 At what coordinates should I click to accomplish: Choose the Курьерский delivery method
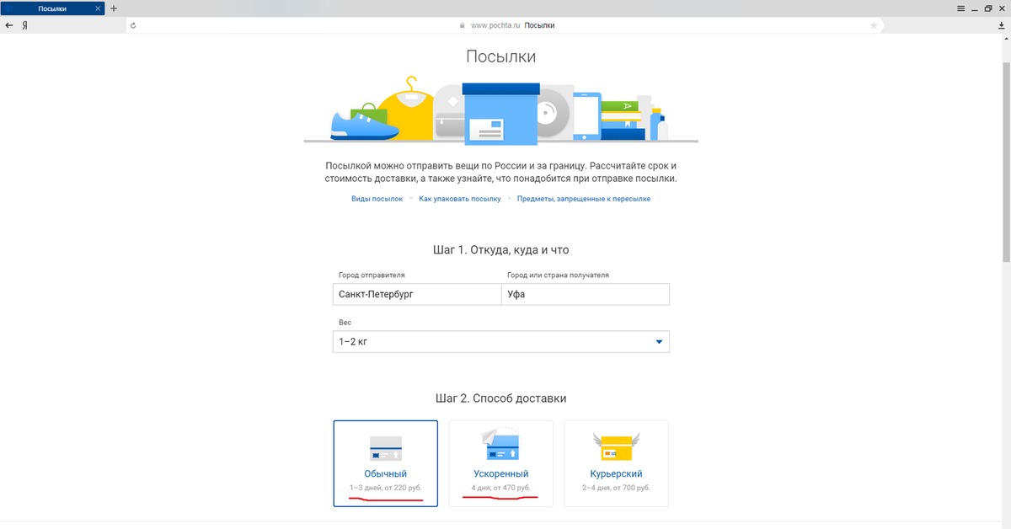point(616,463)
